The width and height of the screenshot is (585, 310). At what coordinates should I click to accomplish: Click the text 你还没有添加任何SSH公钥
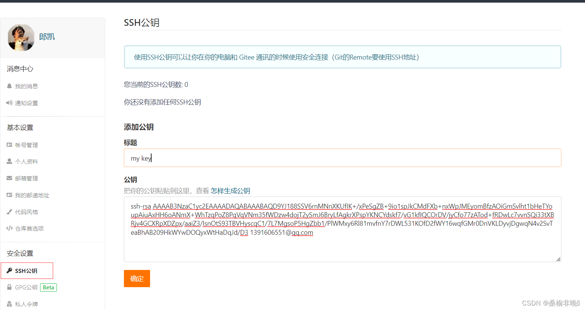pos(162,102)
